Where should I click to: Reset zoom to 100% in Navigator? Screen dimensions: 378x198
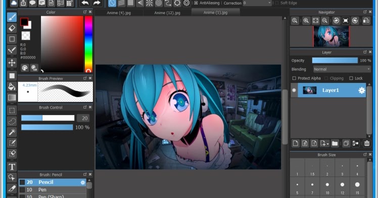[295, 21]
